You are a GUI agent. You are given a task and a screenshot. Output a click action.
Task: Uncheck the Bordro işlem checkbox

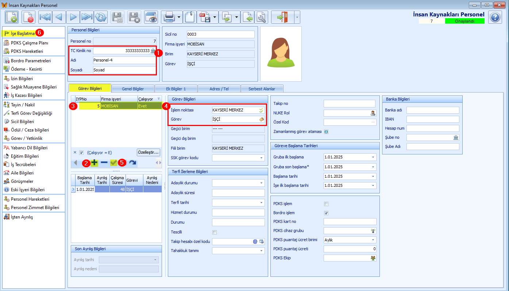click(x=326, y=213)
